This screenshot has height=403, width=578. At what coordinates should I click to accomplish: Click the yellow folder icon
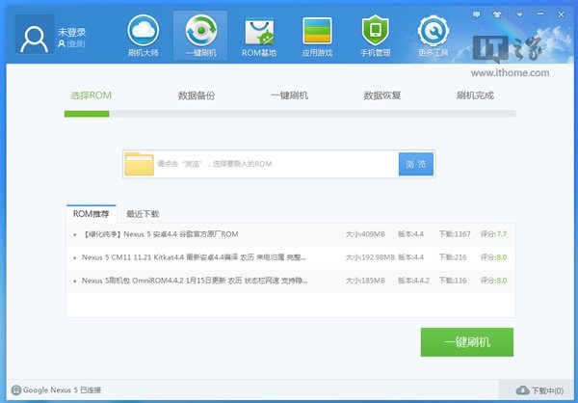tap(139, 164)
